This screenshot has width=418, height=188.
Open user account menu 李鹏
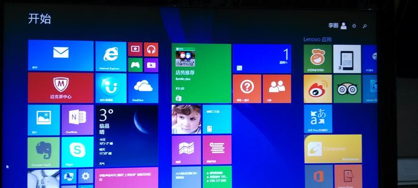(337, 25)
